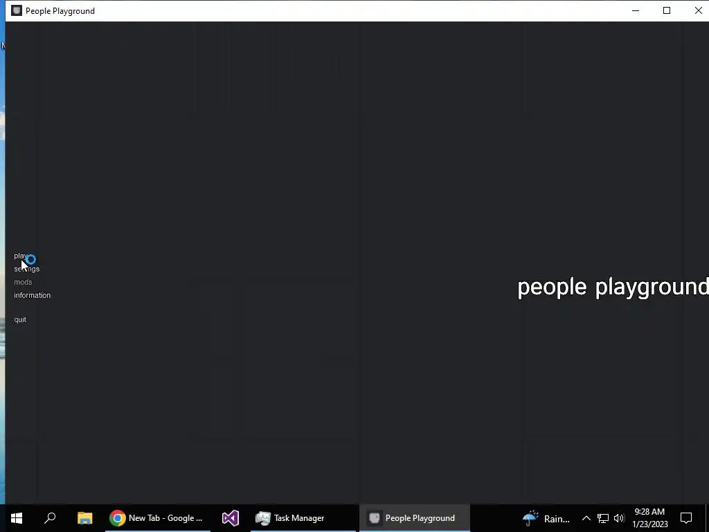Viewport: 709px width, 532px height.
Task: Minimize the People Playground window
Action: (636, 10)
